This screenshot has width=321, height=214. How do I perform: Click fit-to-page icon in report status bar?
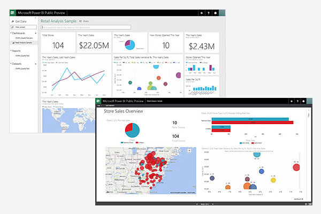coord(306,204)
